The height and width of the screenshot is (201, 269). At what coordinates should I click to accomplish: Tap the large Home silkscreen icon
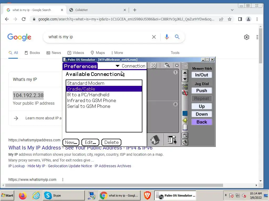155,140
